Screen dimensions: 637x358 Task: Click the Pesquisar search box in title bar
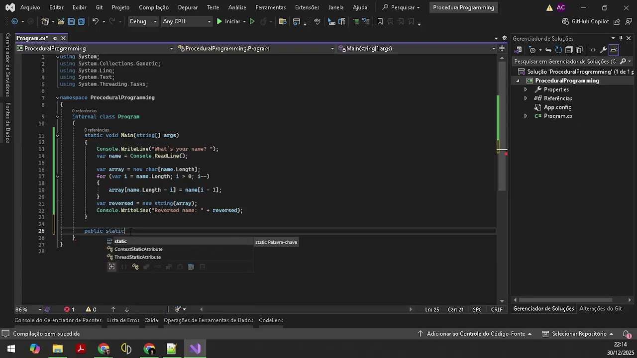coord(401,7)
